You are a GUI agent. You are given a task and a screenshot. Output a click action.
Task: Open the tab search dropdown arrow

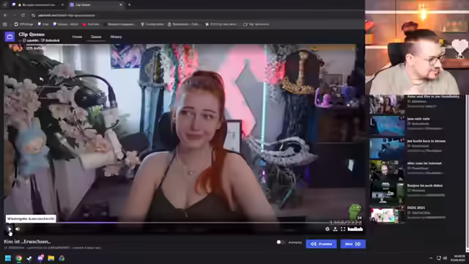click(x=5, y=5)
